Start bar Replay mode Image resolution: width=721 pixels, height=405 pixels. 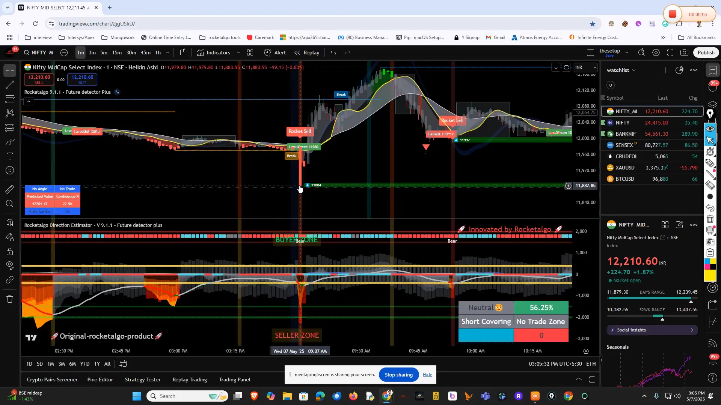click(x=307, y=52)
